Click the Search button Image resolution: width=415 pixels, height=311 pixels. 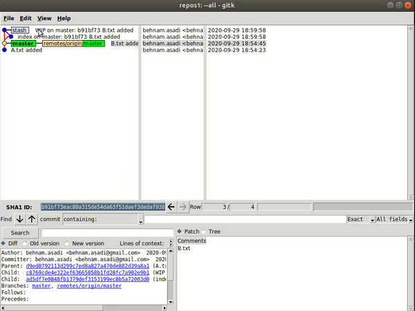(20, 232)
